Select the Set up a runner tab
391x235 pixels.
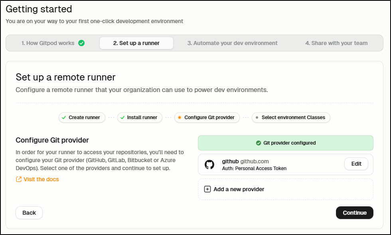tap(136, 43)
